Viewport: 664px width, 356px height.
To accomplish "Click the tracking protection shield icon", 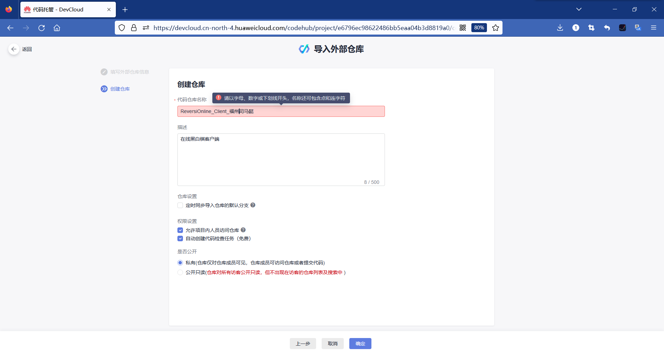I will pos(122,28).
